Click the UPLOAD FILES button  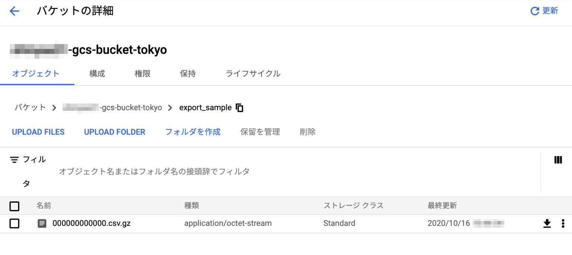coord(38,132)
